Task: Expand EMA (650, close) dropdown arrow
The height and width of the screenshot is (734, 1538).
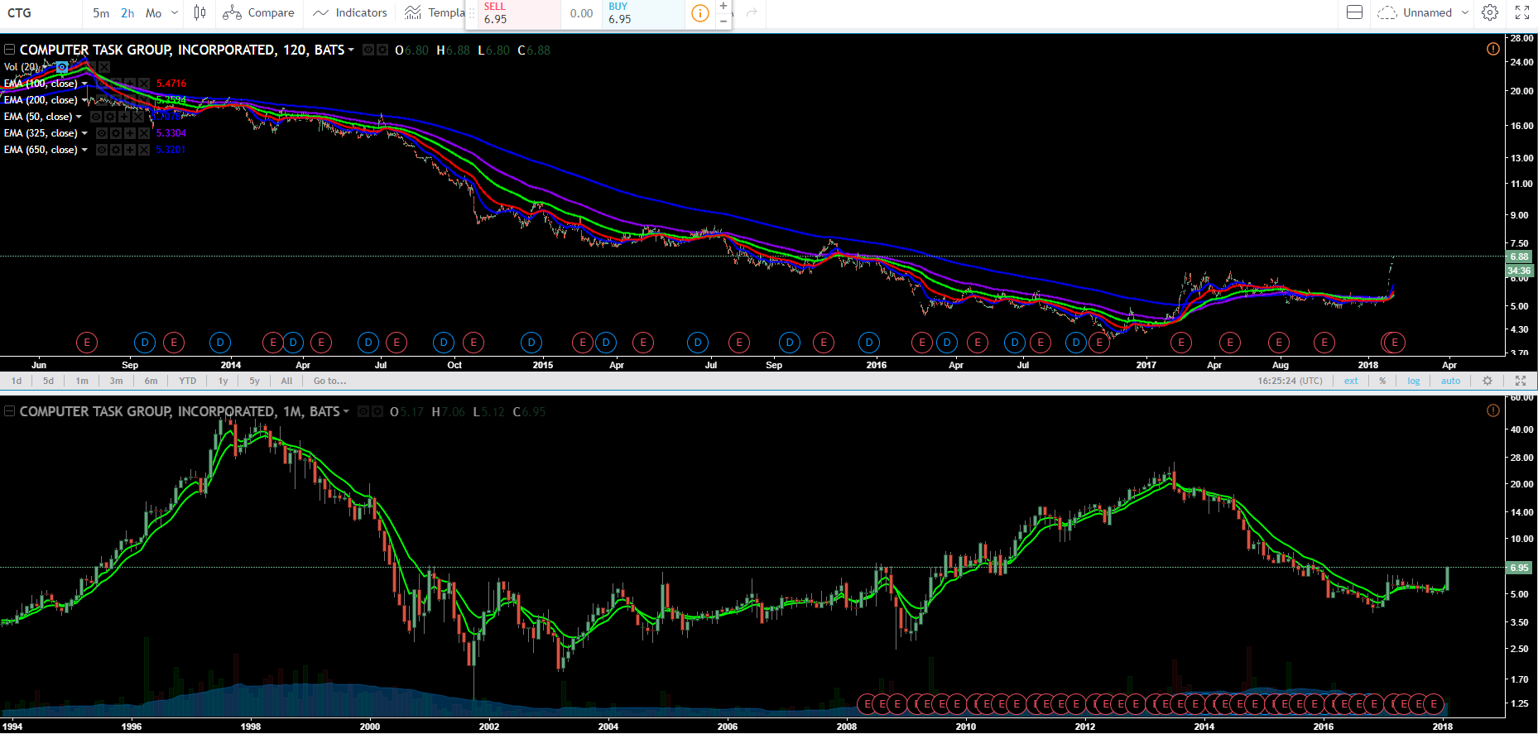Action: click(84, 150)
